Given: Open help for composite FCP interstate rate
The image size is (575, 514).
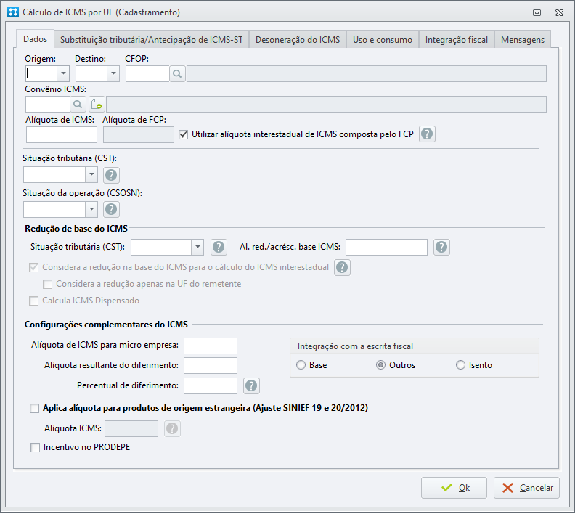Looking at the screenshot, I should [427, 134].
